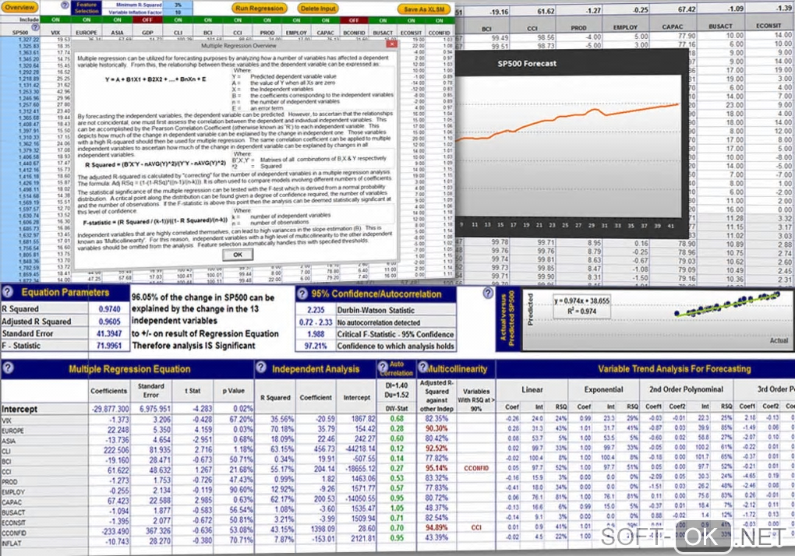Viewport: 795px width, 556px height.
Task: Select the 97.21% confidence cell
Action: [316, 346]
